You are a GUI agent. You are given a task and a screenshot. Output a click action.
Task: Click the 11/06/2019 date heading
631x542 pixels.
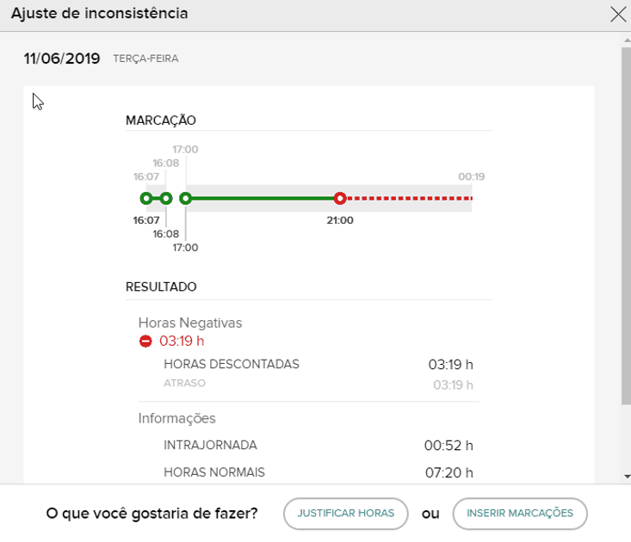[62, 59]
